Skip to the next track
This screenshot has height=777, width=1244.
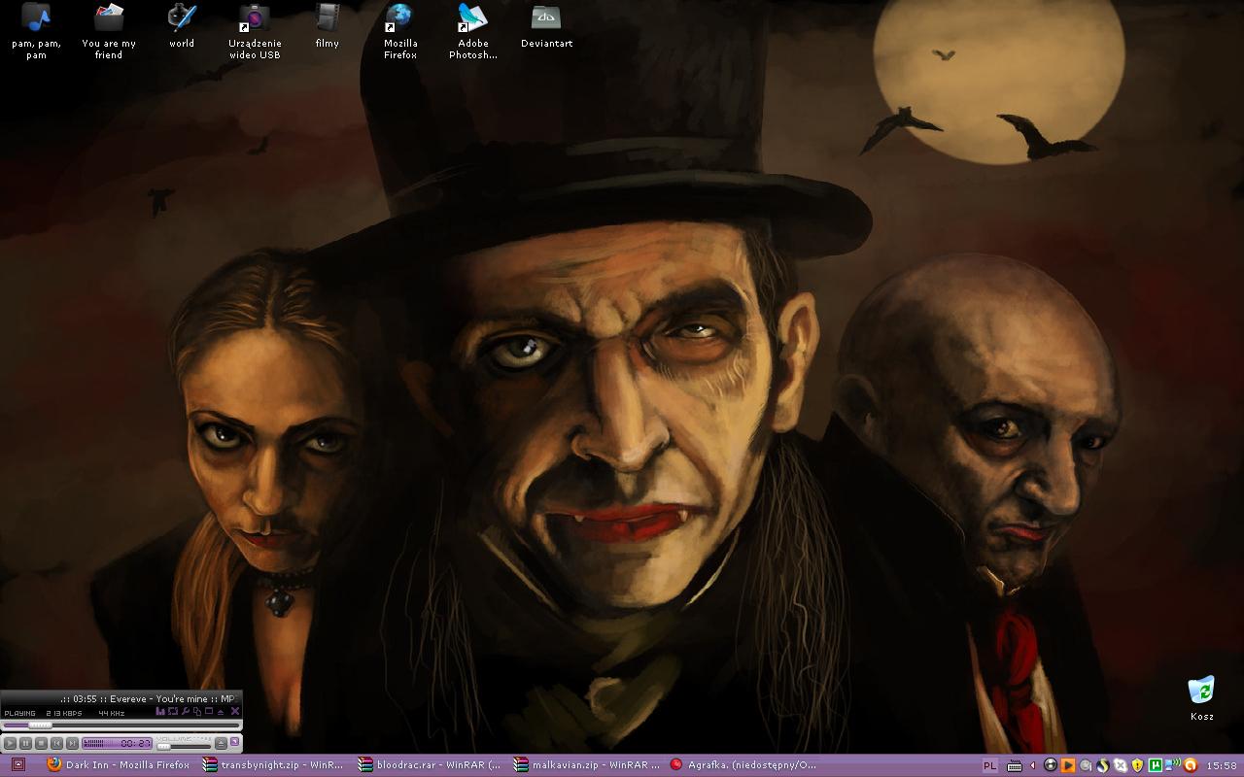pyautogui.click(x=72, y=743)
